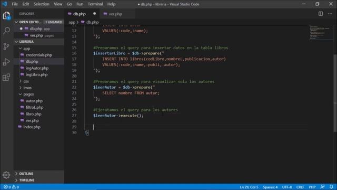Change indentation via Spaces: 4
Viewport: 337px width, 190px height.
[x=270, y=187]
